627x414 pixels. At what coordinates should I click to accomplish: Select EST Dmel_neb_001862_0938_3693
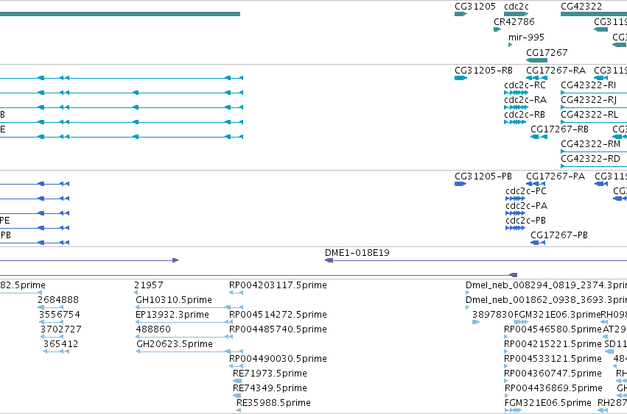(546, 300)
